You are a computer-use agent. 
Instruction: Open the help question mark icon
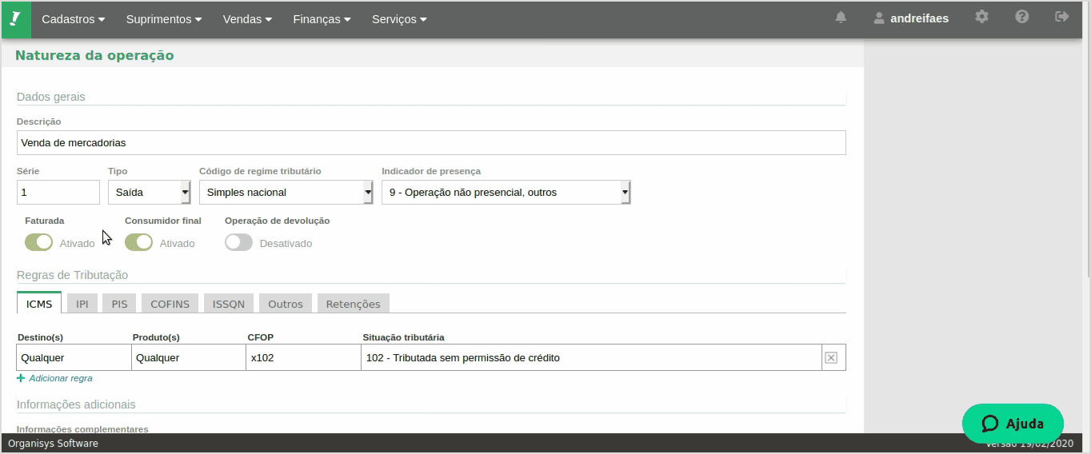(x=1021, y=17)
